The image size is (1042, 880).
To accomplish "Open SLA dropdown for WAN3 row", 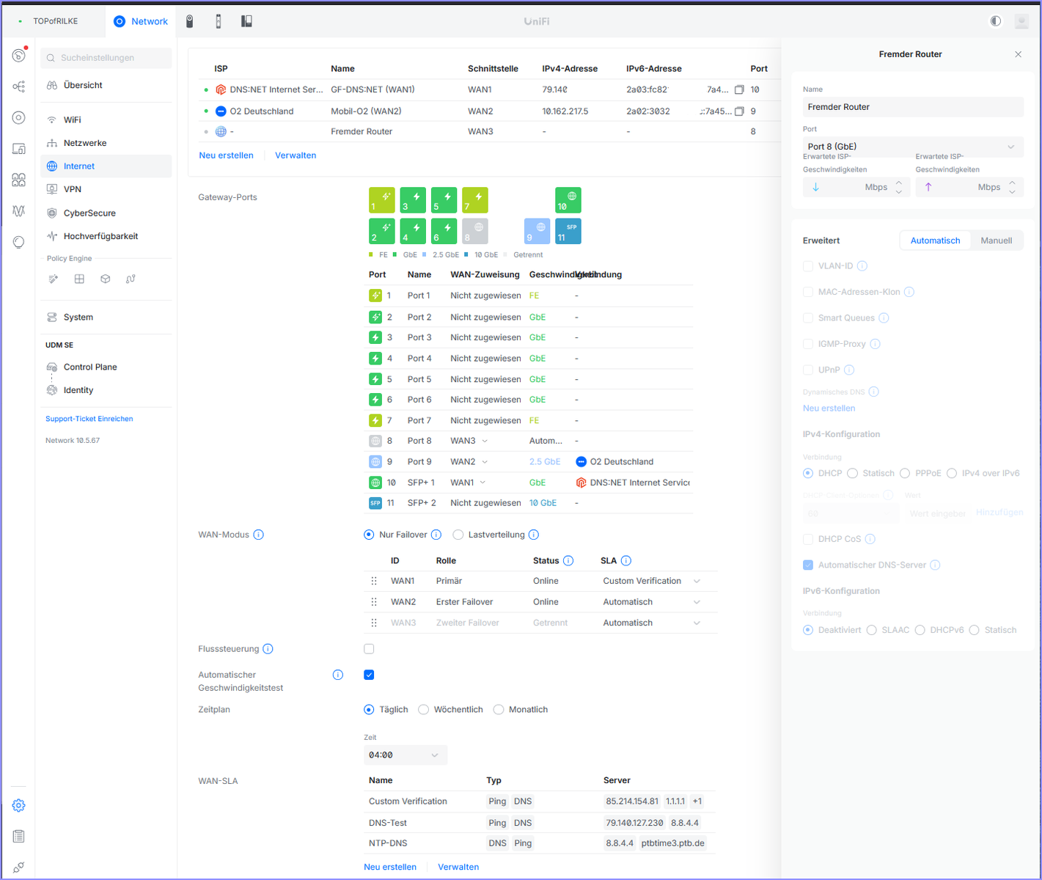I will point(697,623).
